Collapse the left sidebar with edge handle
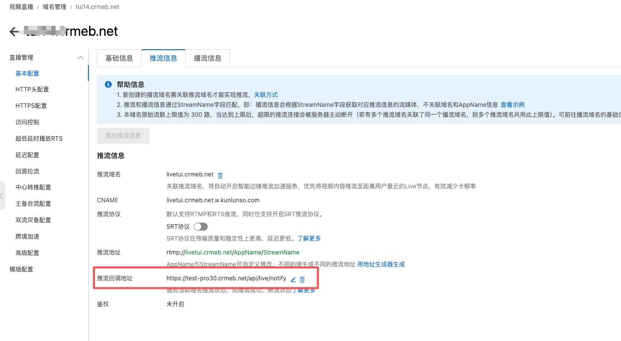This screenshot has height=341, width=621. tap(1, 196)
